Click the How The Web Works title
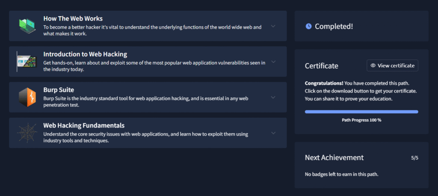 73,18
